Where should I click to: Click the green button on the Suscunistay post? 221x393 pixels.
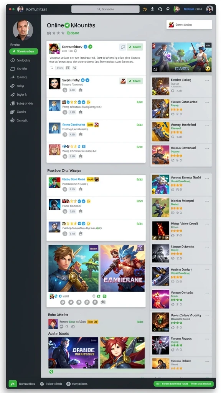(135, 81)
